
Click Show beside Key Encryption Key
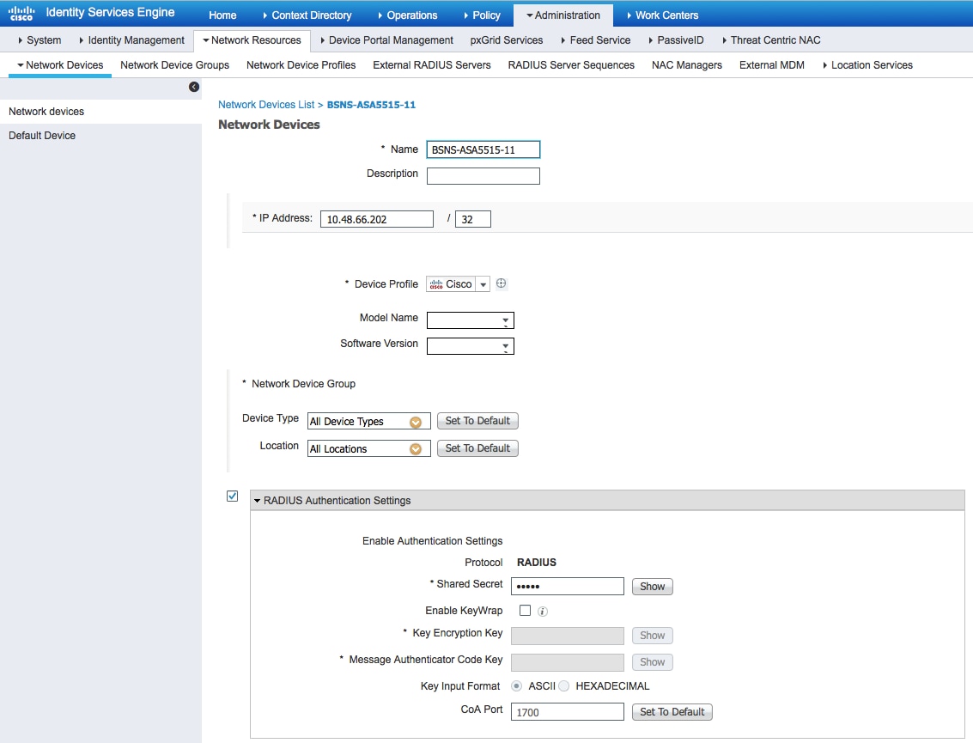[652, 636]
